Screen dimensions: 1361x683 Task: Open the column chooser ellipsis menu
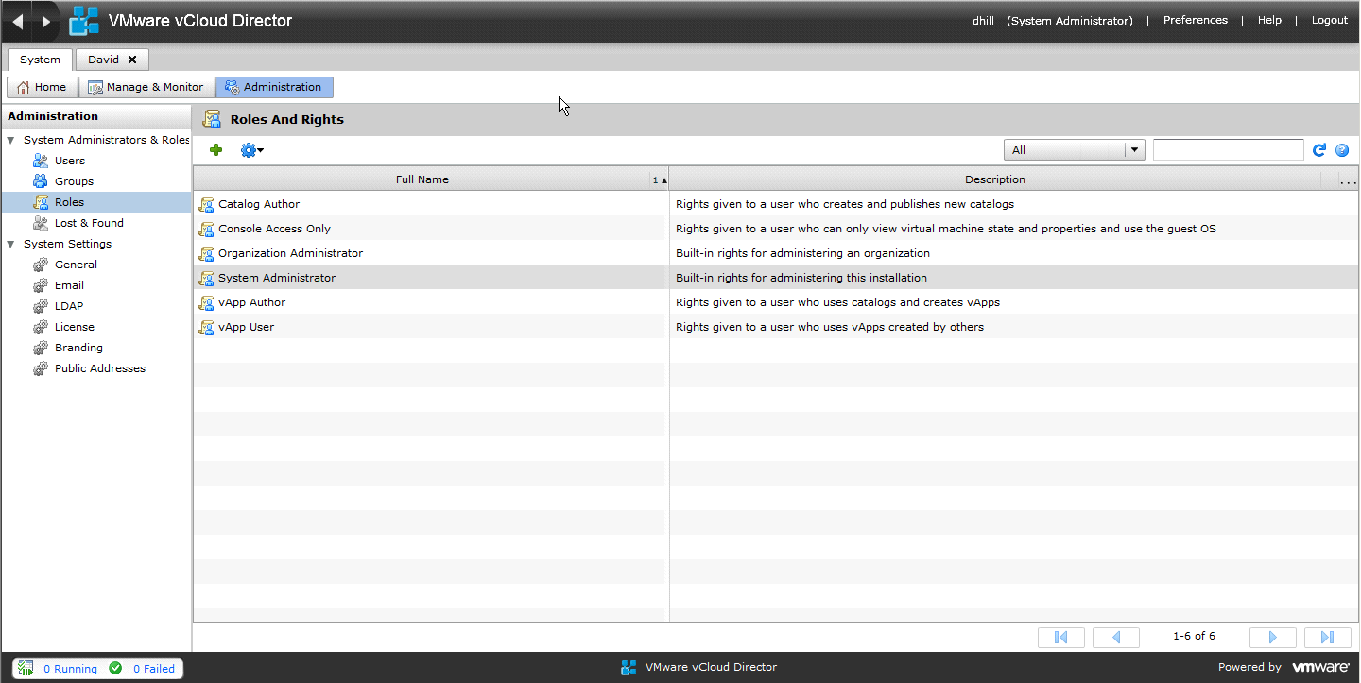coord(1348,179)
